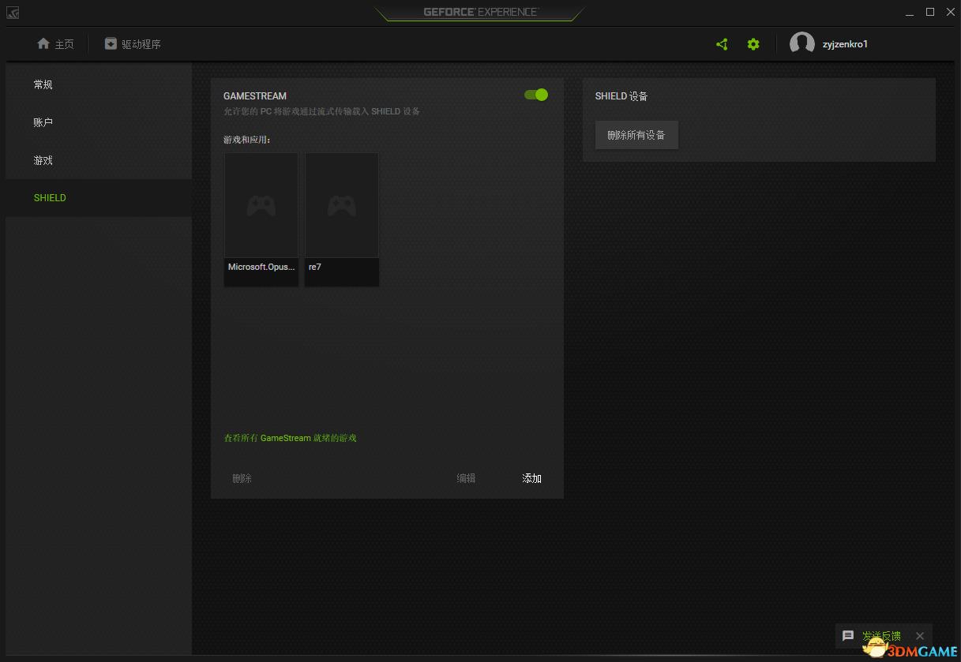The height and width of the screenshot is (662, 961).
Task: Click the feedback chat bubble icon
Action: click(848, 636)
